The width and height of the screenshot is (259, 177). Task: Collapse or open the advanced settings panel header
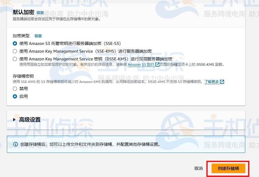[30, 119]
